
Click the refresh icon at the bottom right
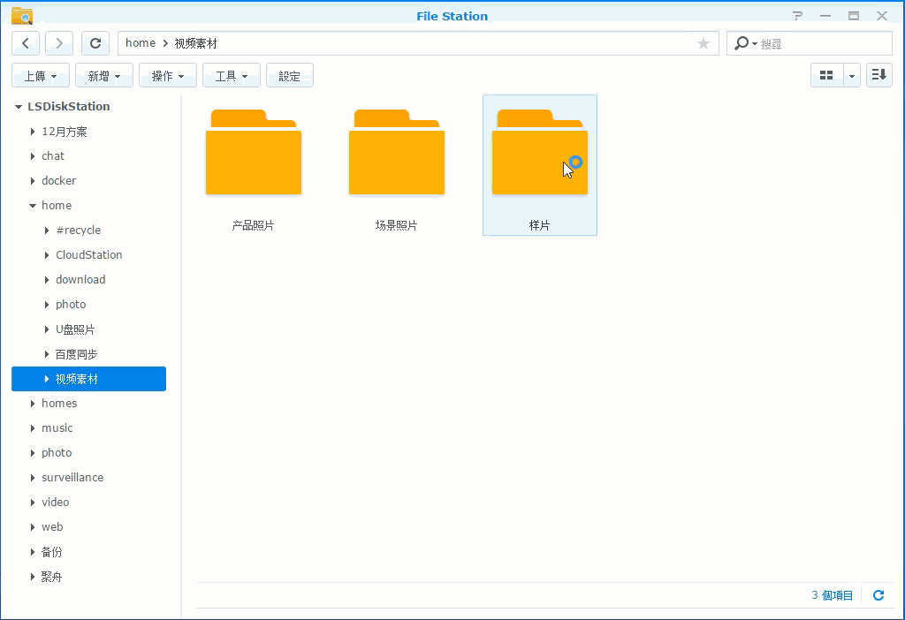[878, 594]
